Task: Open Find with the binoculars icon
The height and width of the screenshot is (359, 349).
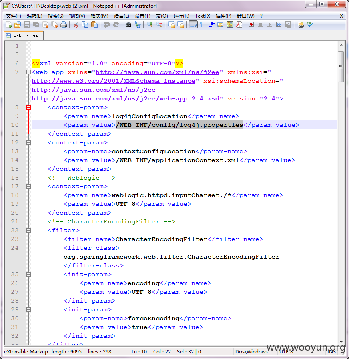Action: pos(128,24)
